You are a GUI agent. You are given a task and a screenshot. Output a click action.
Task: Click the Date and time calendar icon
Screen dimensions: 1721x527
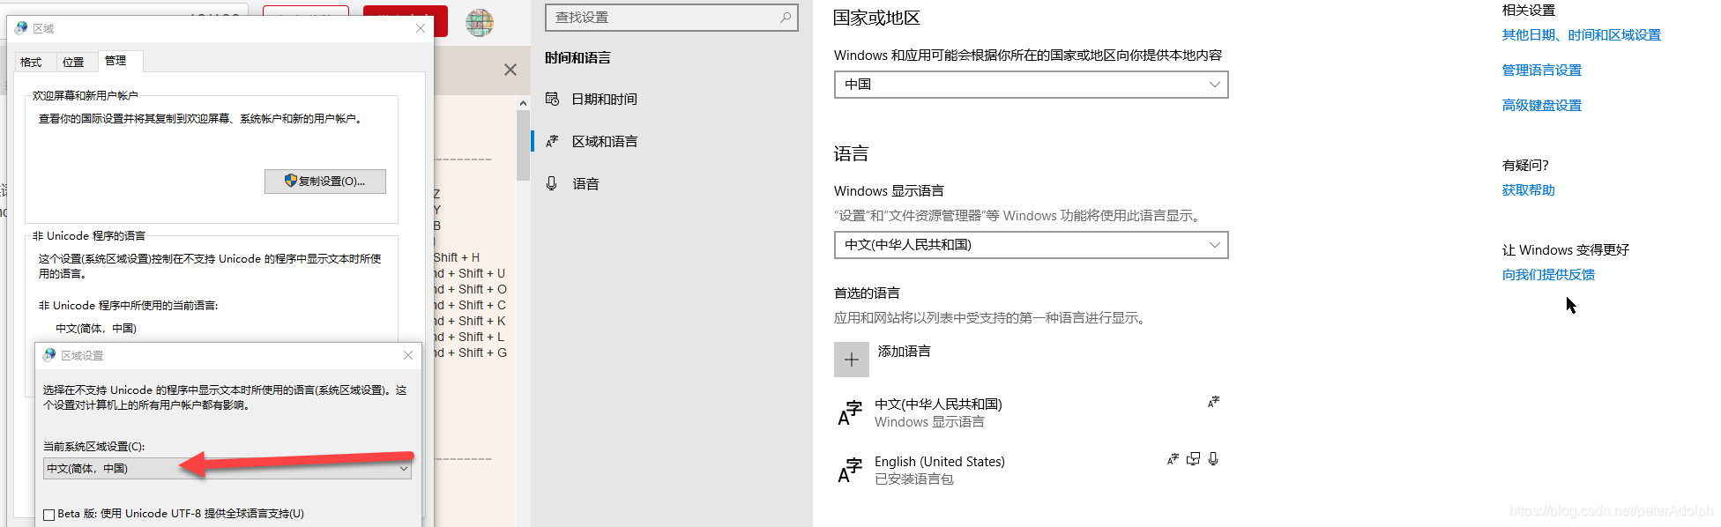pyautogui.click(x=552, y=99)
